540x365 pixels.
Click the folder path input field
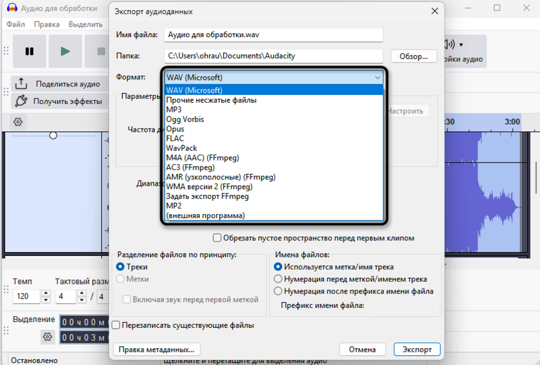(x=274, y=56)
